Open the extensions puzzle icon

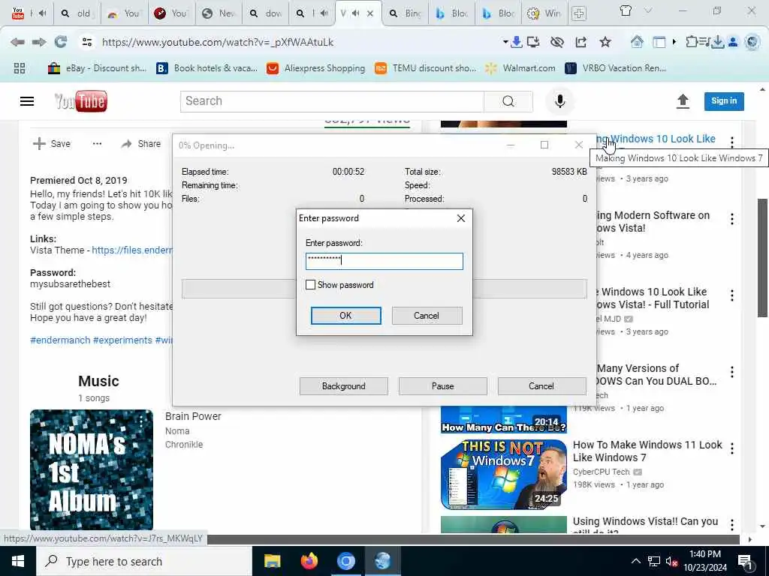pos(692,42)
